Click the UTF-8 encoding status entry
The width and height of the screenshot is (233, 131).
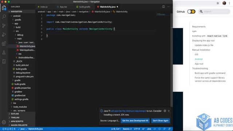coord(137,129)
